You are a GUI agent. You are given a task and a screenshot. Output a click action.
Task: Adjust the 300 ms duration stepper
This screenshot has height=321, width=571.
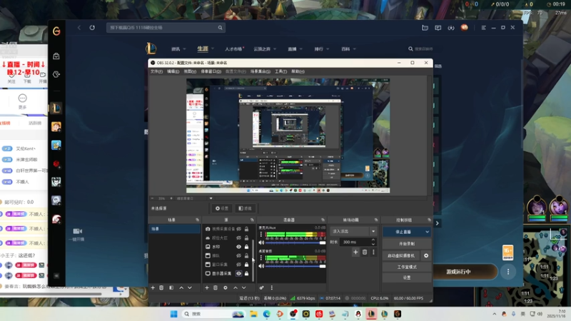click(373, 242)
